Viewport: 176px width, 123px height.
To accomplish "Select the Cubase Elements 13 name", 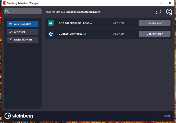I will pos(72,34).
